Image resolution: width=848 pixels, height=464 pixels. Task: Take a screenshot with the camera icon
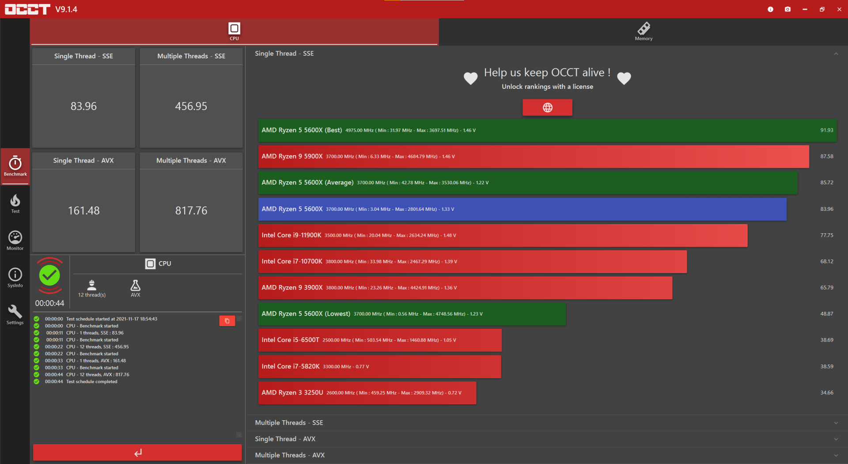point(787,9)
